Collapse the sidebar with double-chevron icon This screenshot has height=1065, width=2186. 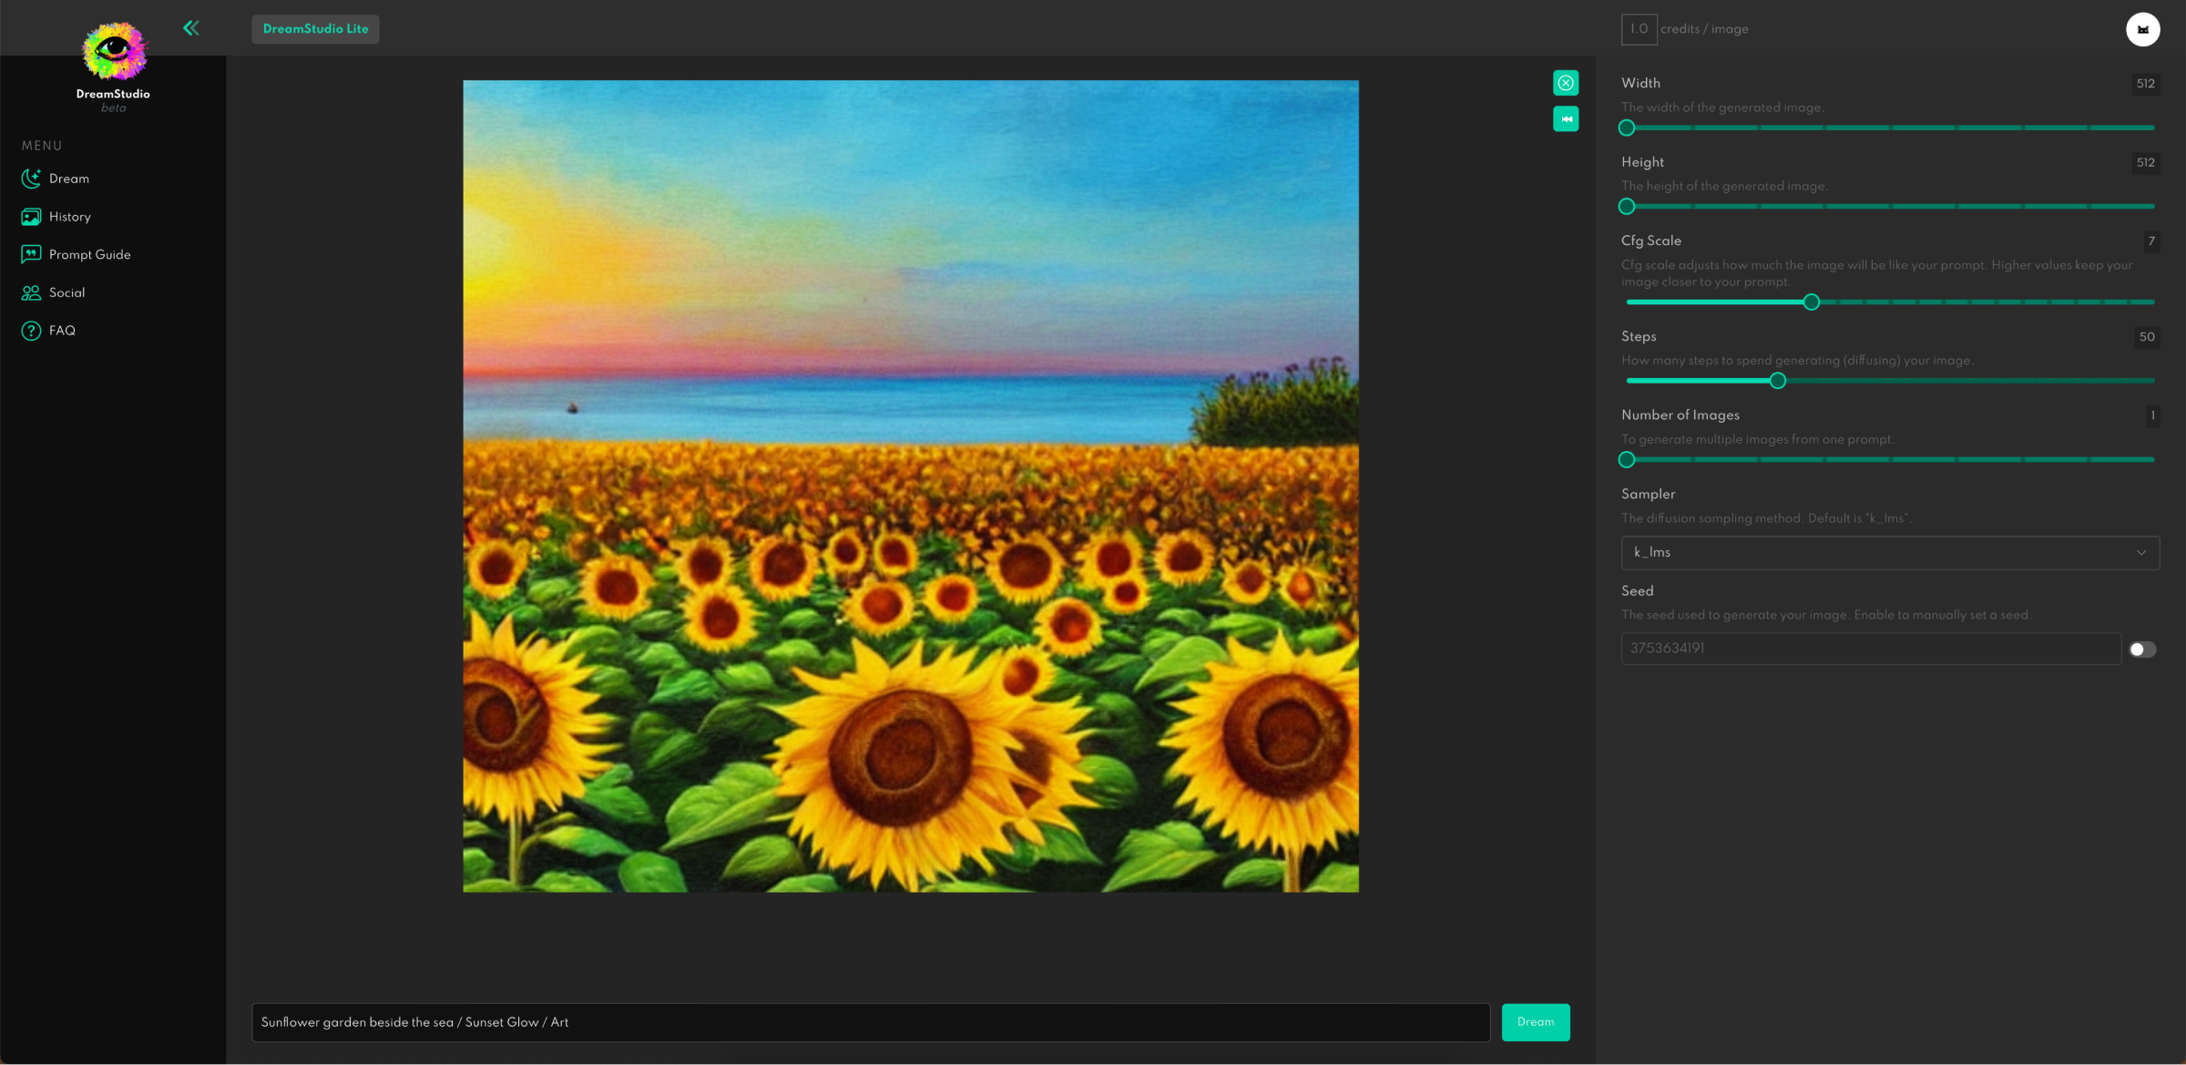point(191,28)
